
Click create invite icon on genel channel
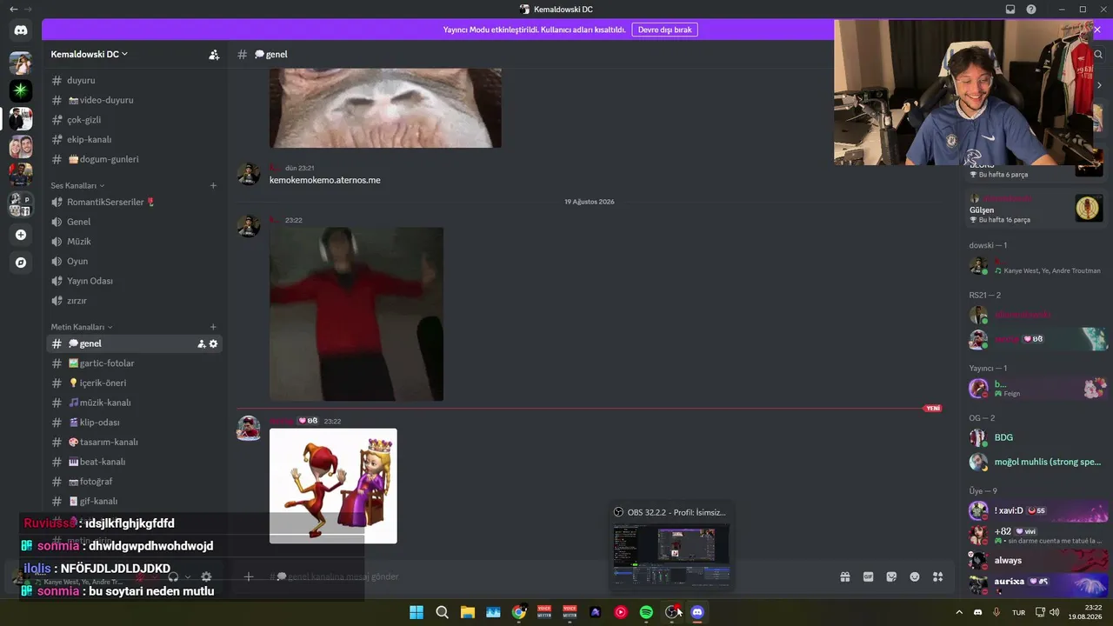[202, 344]
